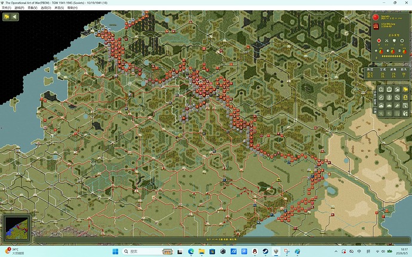Screen dimensions: 412x257
Task: Click the bottom vertical tab left of tool grid
Action: tap(375, 110)
